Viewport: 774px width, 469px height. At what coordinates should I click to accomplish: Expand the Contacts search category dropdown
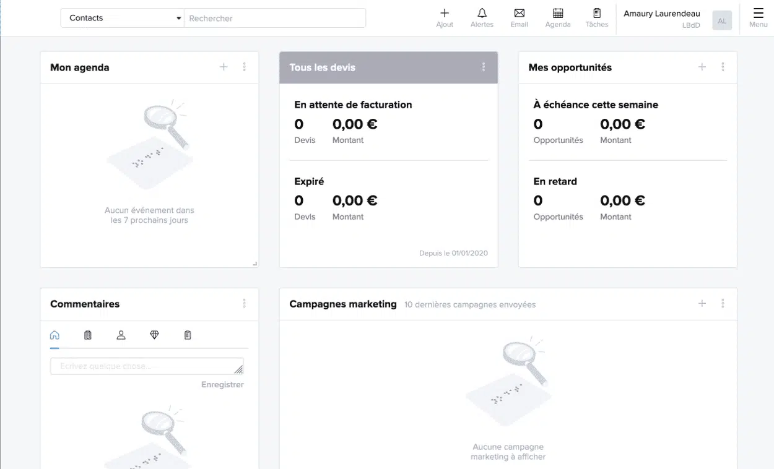click(123, 18)
